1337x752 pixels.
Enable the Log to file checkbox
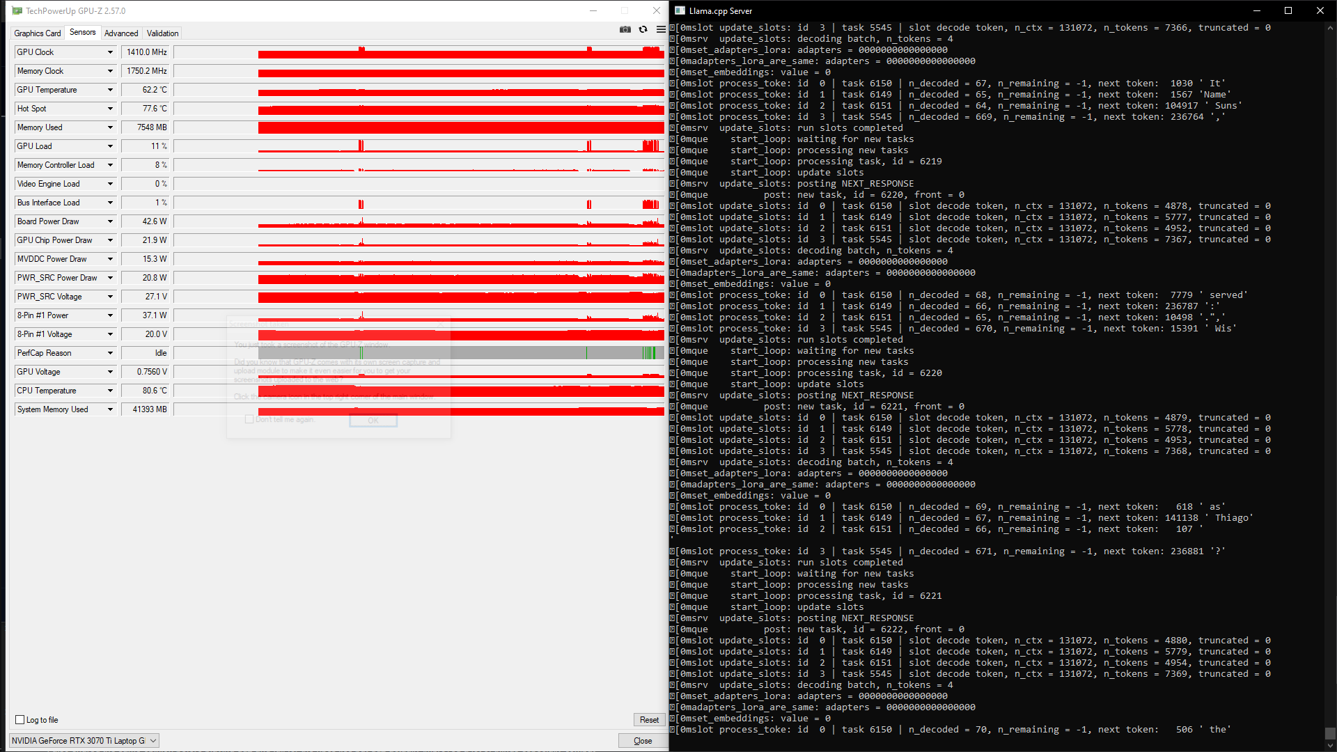click(19, 720)
